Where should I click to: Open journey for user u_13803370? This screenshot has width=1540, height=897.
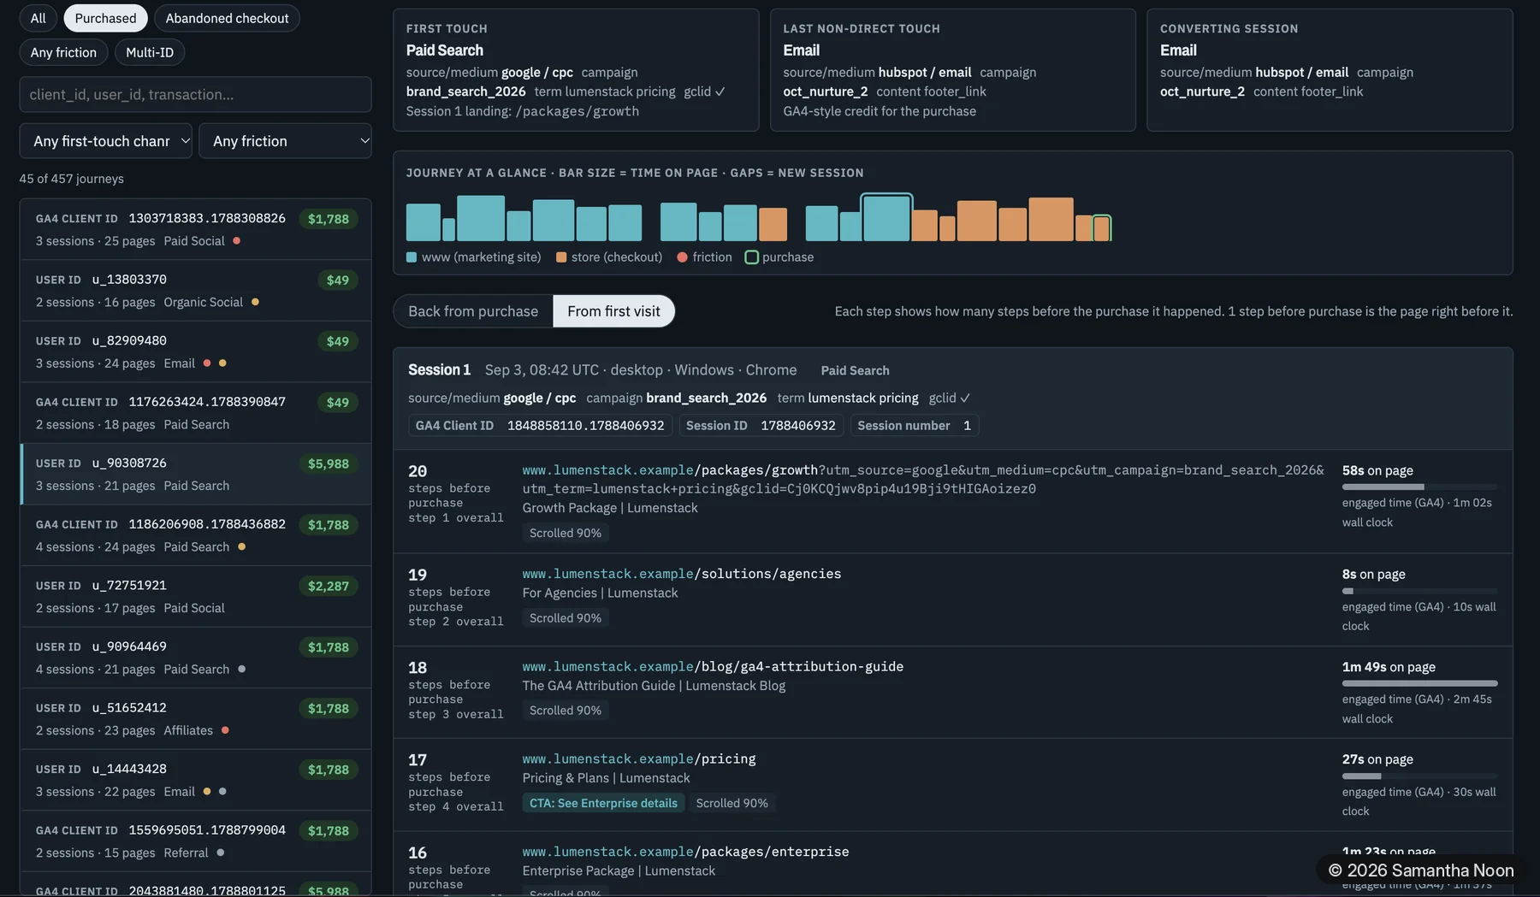click(x=195, y=291)
